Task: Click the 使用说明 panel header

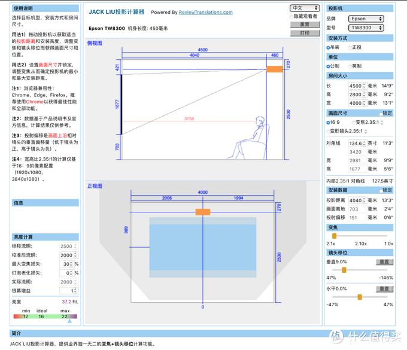Action: (x=45, y=8)
